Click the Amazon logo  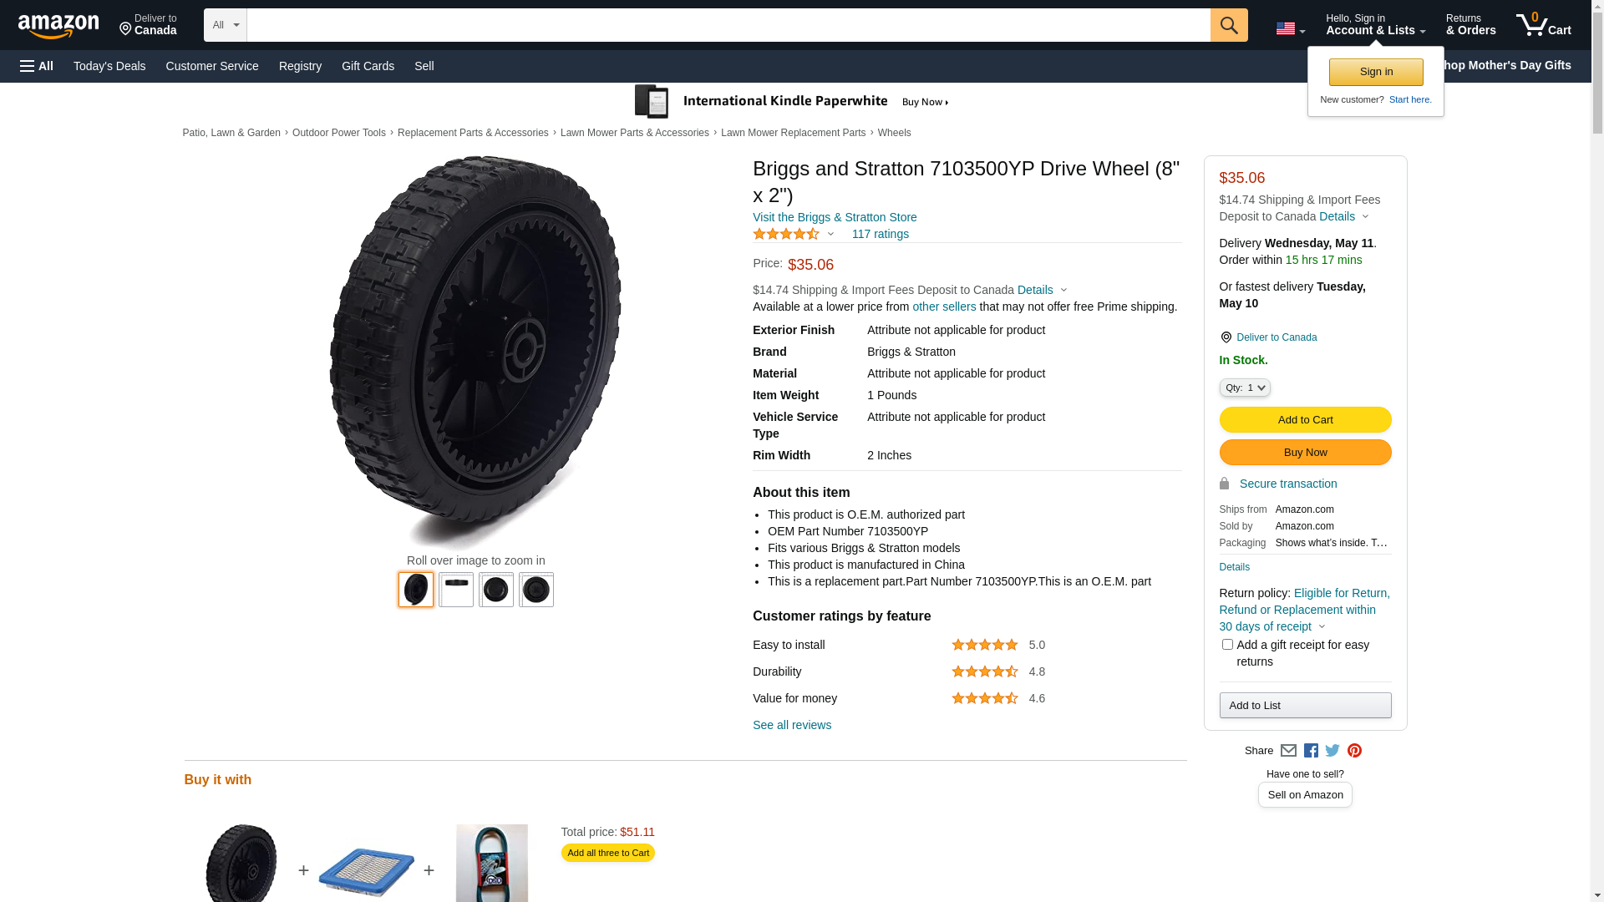(58, 27)
